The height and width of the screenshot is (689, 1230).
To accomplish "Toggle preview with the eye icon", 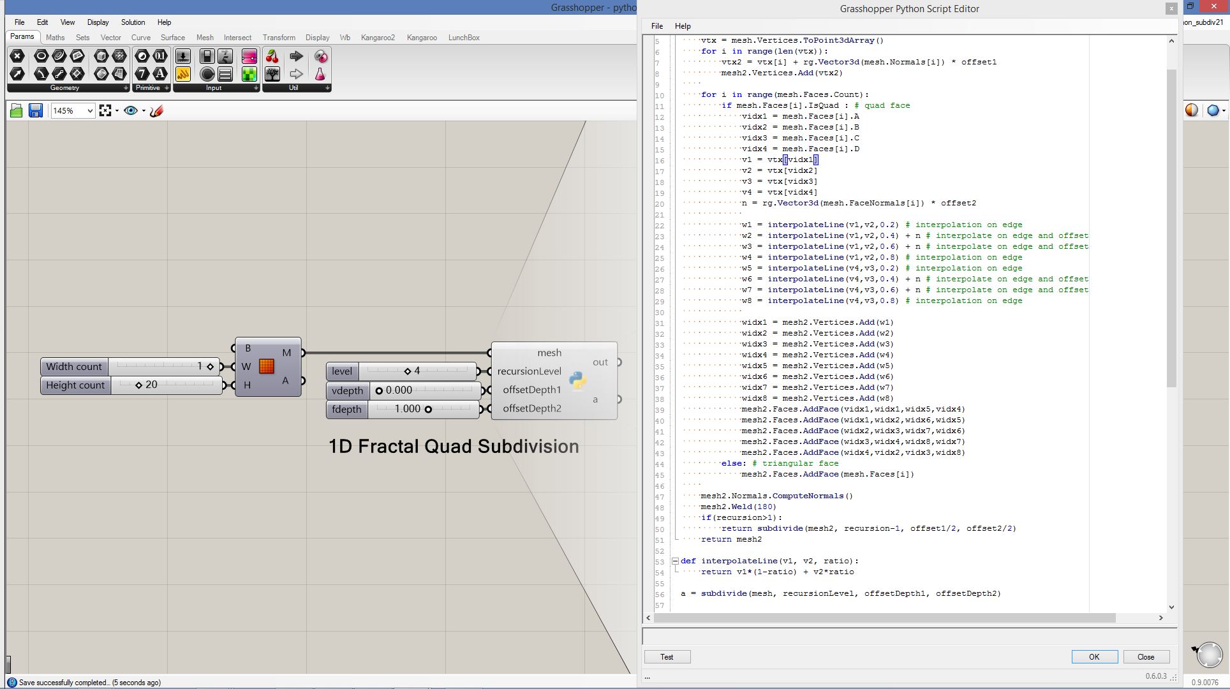I will pos(131,111).
